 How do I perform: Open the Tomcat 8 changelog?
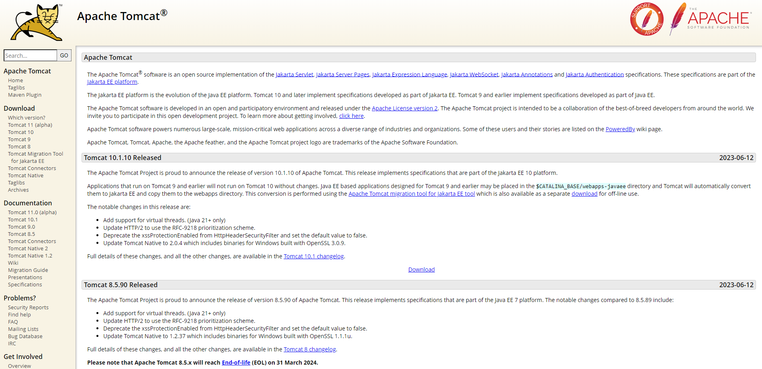pyautogui.click(x=310, y=349)
